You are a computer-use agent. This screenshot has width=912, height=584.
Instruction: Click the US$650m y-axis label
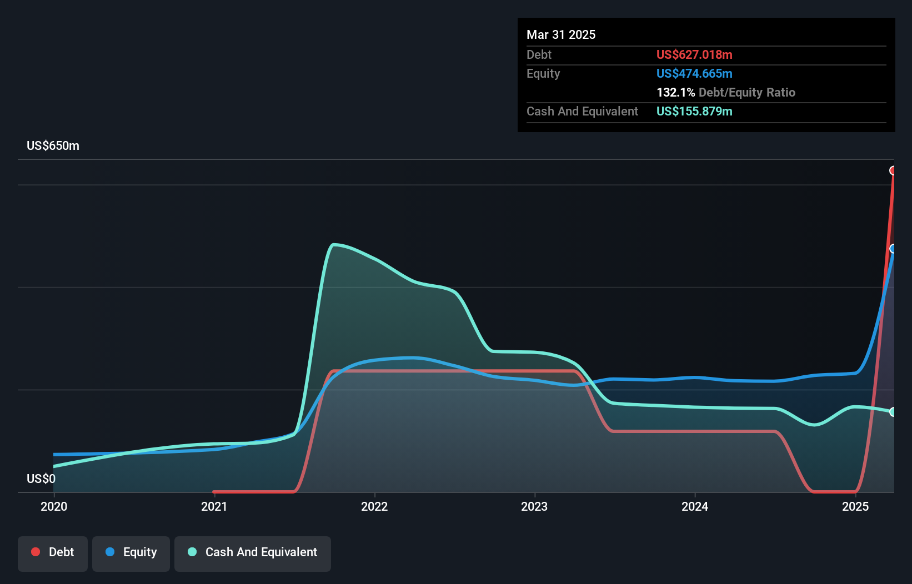click(53, 146)
